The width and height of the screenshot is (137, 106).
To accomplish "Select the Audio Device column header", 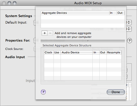I will tap(76, 52).
